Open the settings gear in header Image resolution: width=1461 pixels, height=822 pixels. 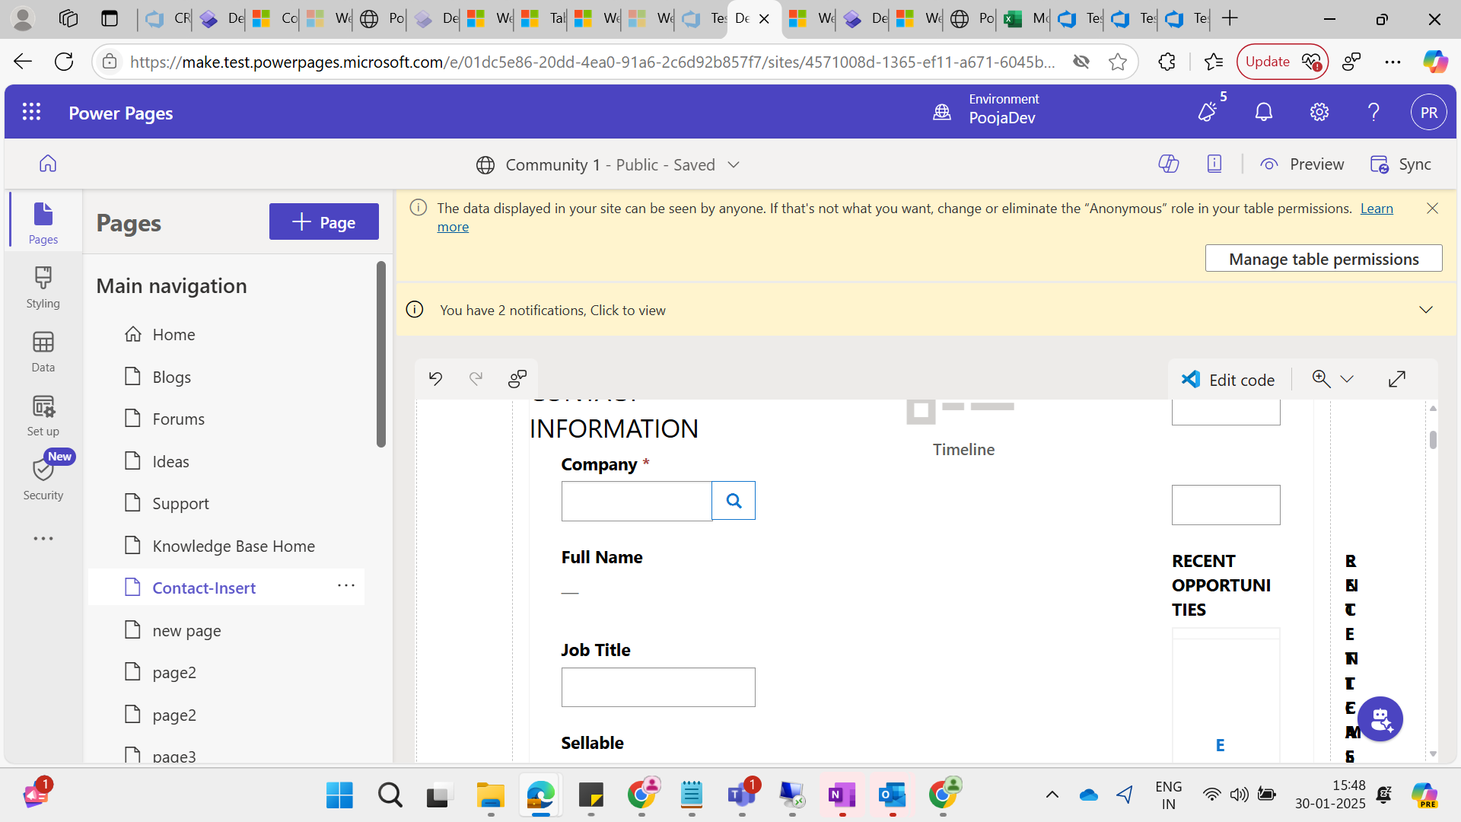coord(1319,113)
